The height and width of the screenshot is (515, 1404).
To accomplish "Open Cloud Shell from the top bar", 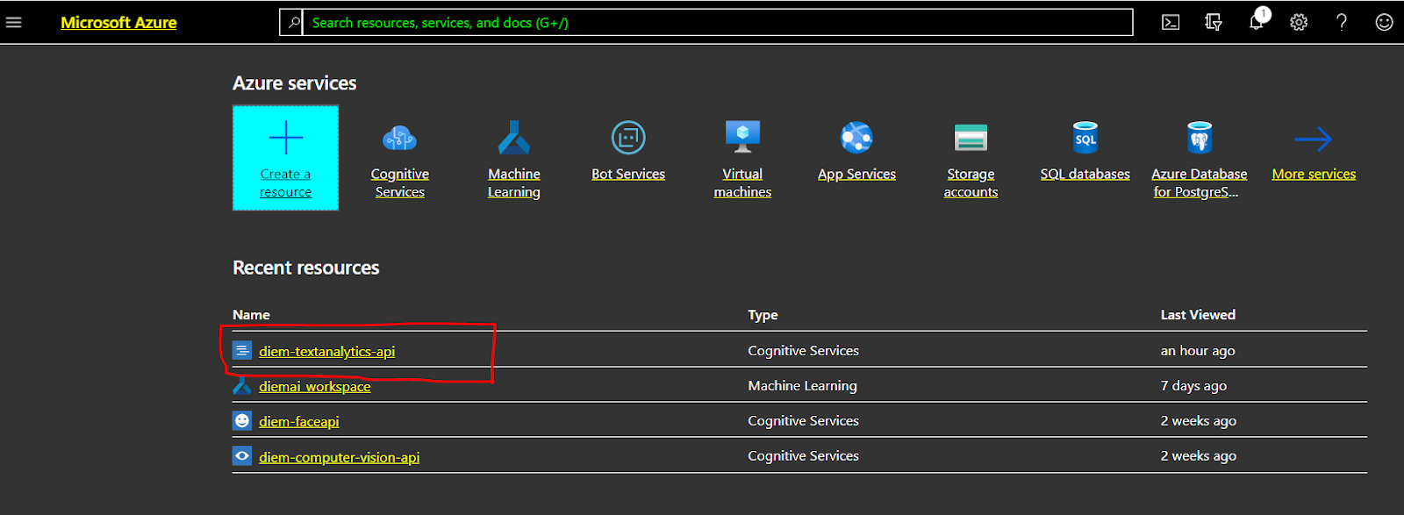I will coord(1171,23).
